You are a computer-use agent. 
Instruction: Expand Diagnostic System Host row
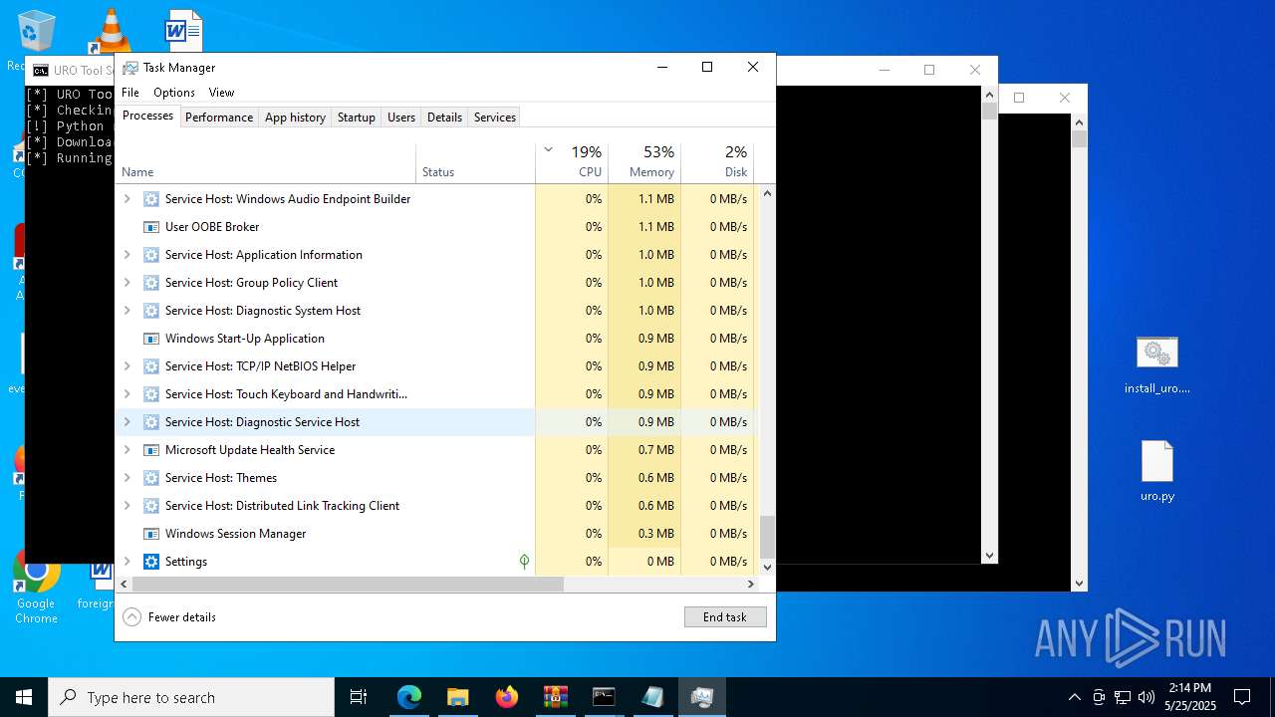point(127,311)
